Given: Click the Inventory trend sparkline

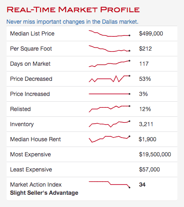Looking at the screenshot, I should (109, 124).
